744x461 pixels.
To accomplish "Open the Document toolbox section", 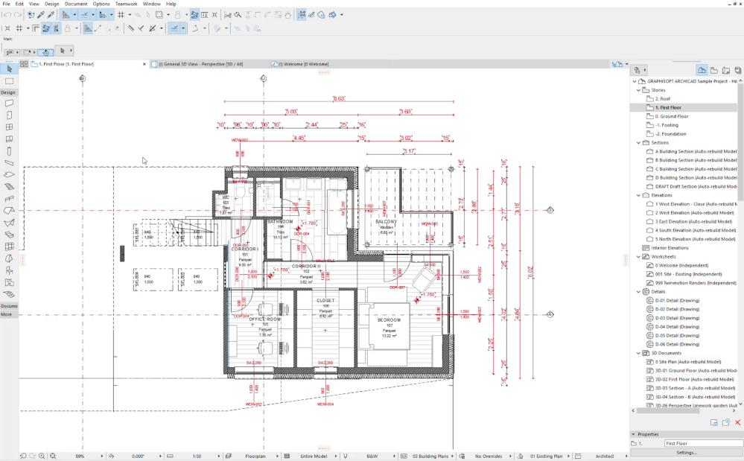I will 9,306.
